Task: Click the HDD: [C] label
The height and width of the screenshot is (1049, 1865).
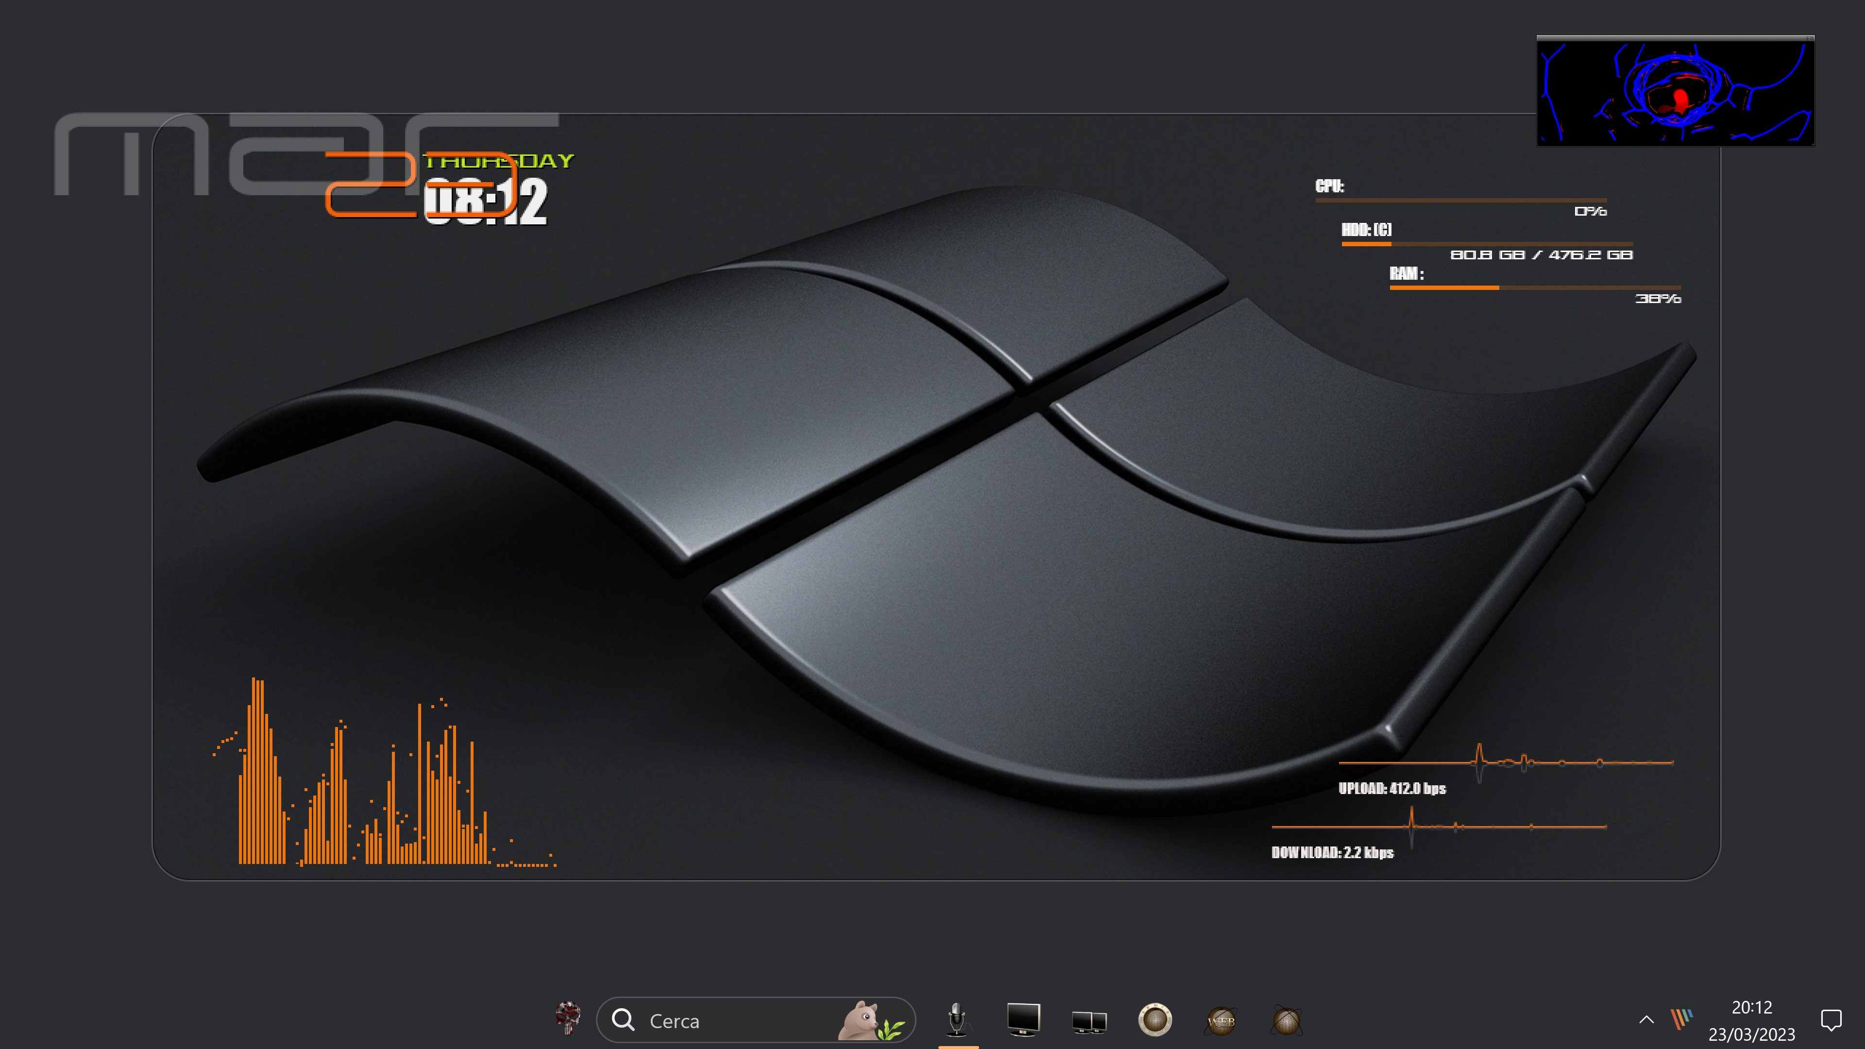Action: pos(1366,230)
